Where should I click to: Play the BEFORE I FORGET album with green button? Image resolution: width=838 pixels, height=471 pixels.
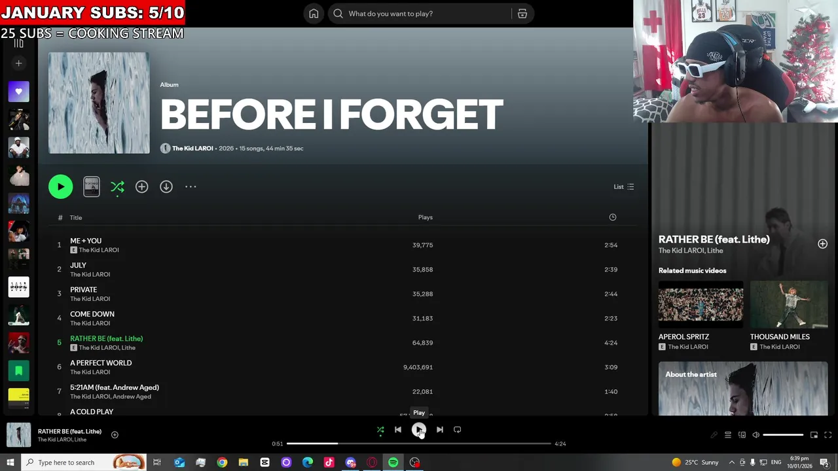(x=60, y=186)
